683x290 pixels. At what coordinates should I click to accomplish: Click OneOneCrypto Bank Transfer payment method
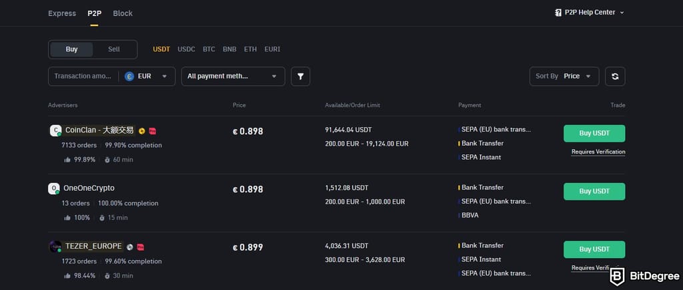(482, 188)
